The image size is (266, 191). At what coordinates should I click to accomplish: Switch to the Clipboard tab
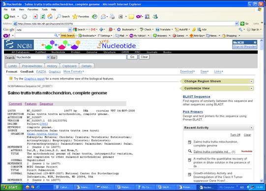[x=69, y=66]
